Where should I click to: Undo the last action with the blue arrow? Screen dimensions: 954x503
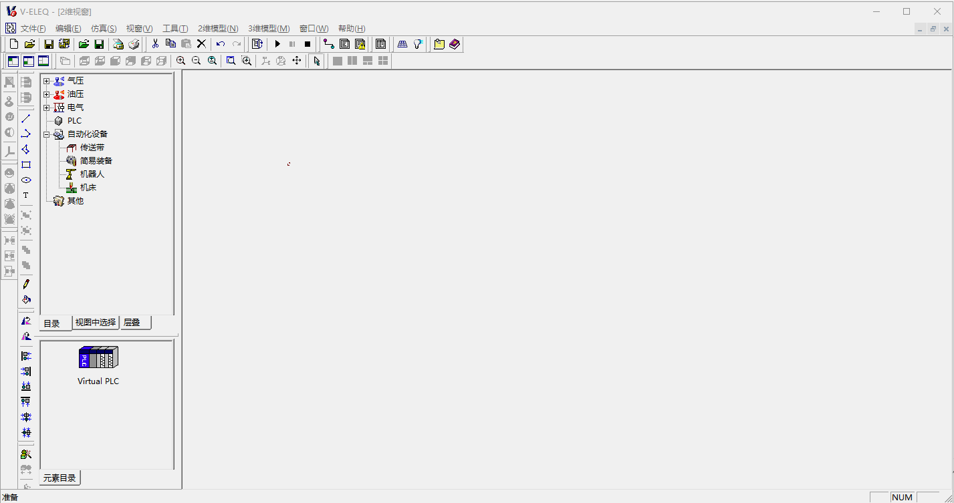[221, 44]
